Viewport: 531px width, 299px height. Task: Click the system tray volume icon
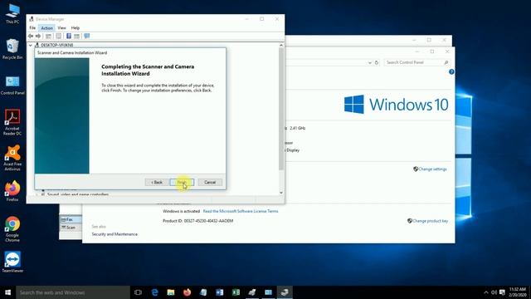click(x=494, y=292)
